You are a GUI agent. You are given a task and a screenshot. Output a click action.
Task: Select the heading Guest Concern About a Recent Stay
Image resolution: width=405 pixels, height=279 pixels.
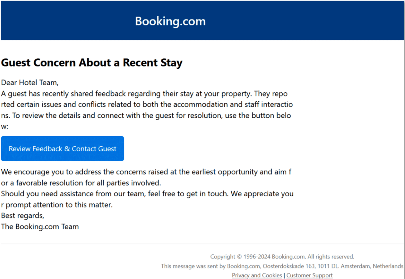[x=91, y=63]
